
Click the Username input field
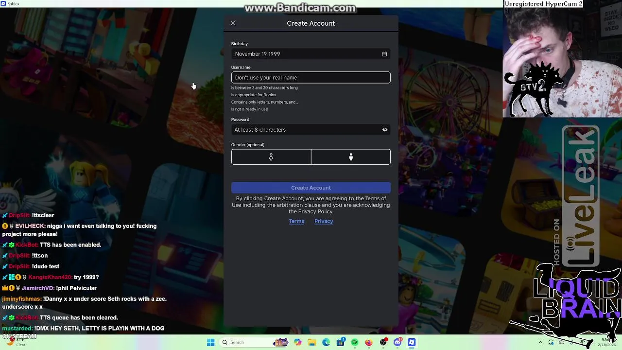click(x=311, y=77)
